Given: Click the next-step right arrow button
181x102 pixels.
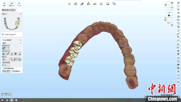Looking at the screenshot, I should click(x=19, y=4).
